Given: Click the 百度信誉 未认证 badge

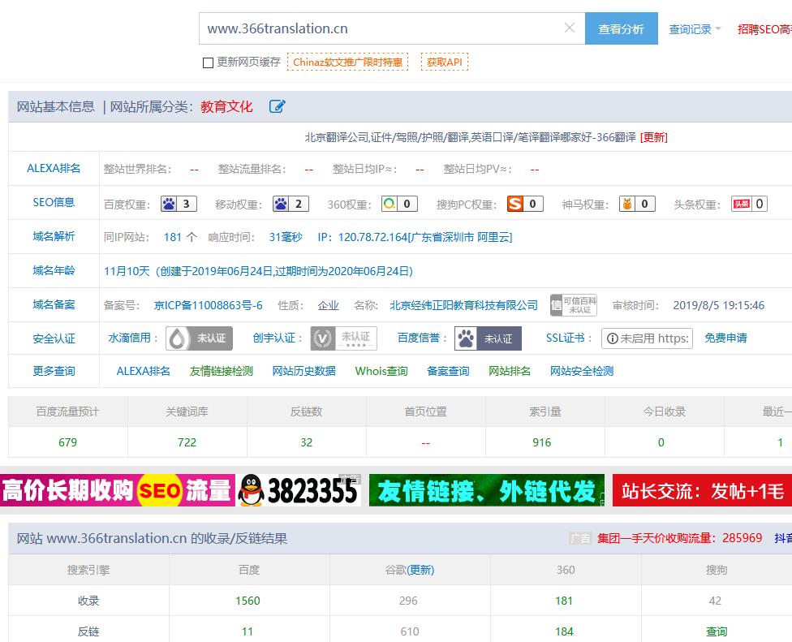Looking at the screenshot, I should 488,338.
